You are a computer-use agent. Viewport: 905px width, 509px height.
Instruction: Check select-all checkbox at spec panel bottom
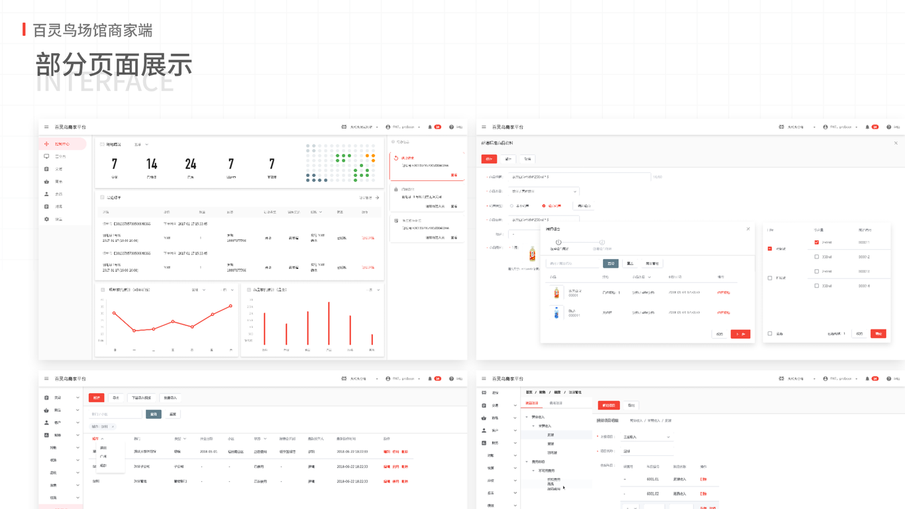click(770, 334)
